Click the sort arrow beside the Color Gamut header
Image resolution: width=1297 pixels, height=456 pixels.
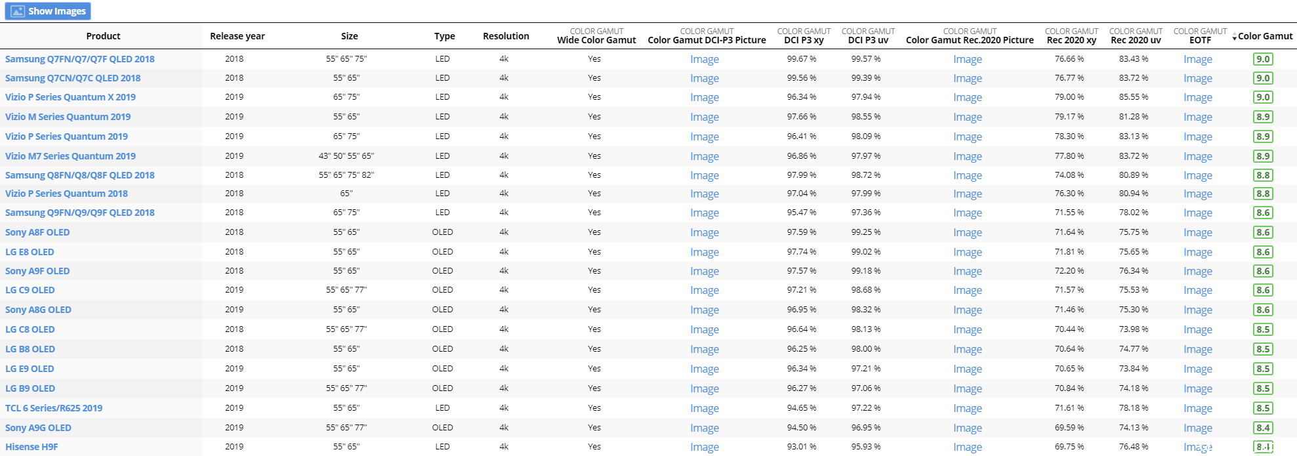pyautogui.click(x=1234, y=37)
